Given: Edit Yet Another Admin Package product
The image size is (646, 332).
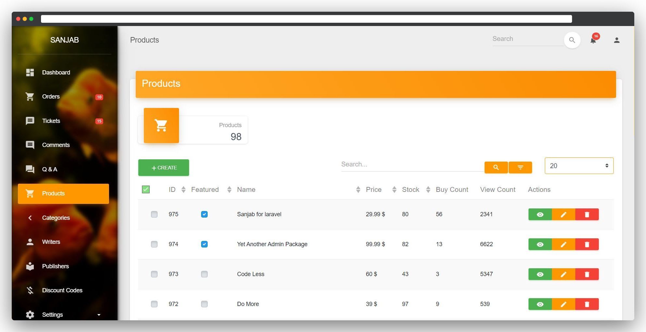Looking at the screenshot, I should point(563,244).
